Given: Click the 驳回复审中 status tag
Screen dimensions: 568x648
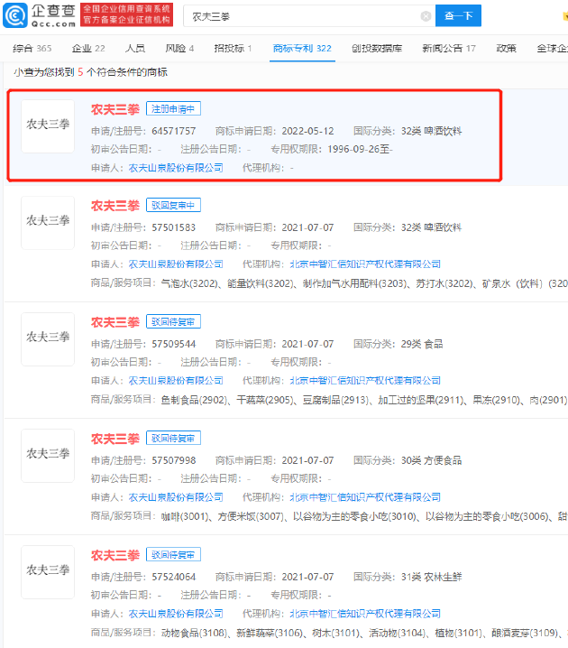Looking at the screenshot, I should click(173, 205).
